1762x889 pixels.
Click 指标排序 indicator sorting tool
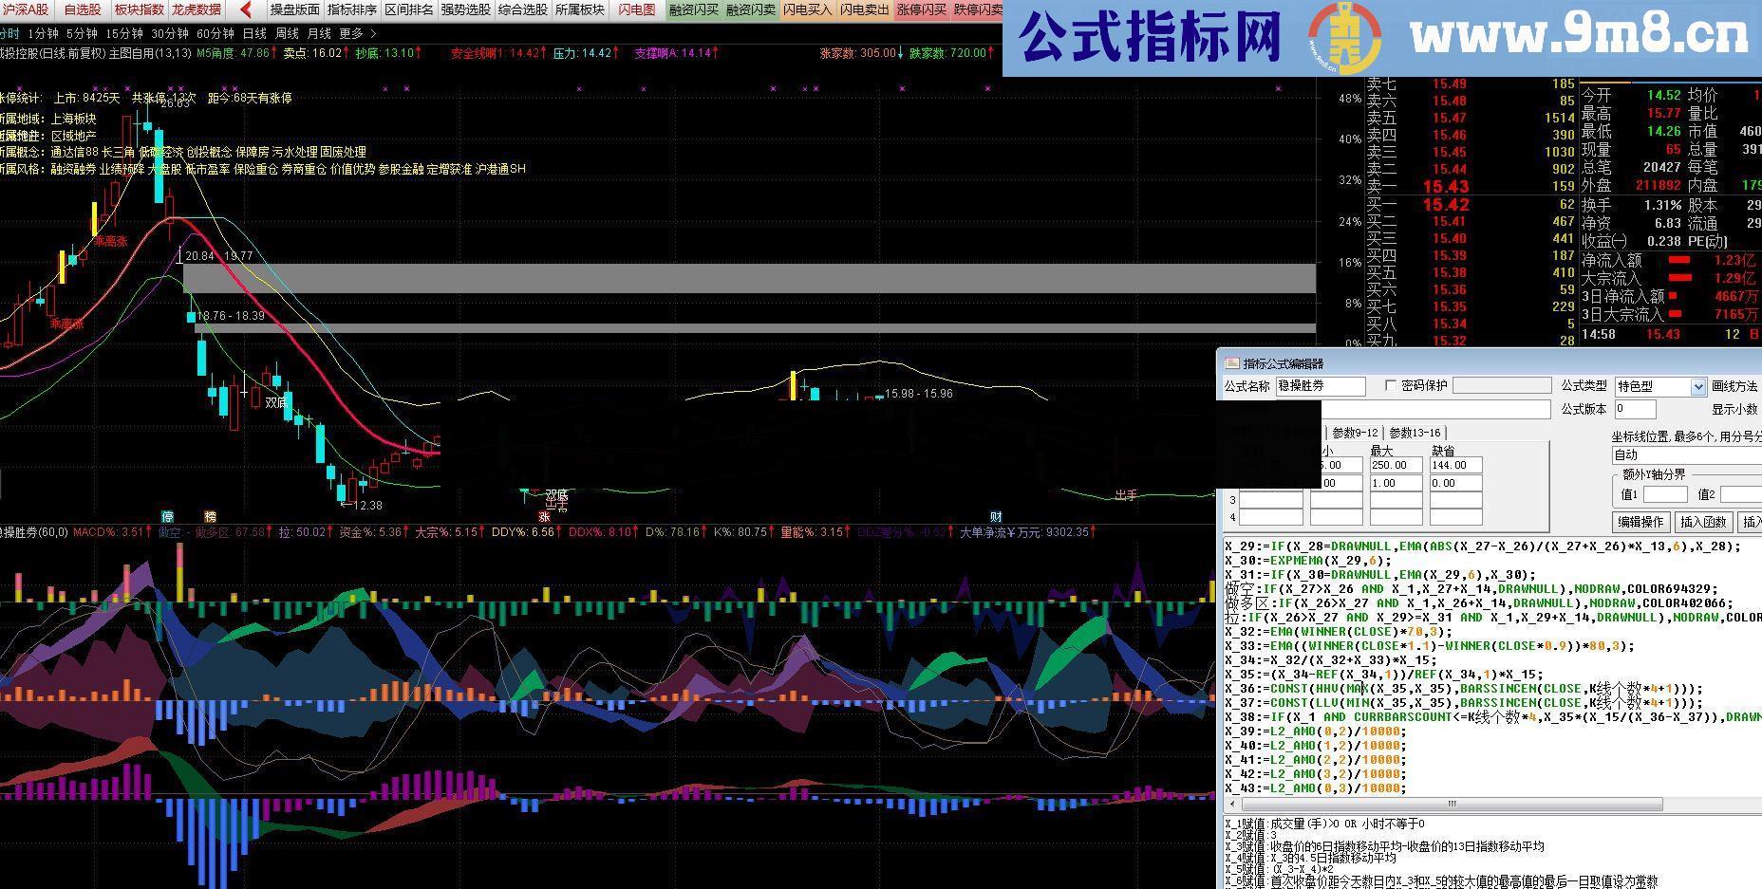[351, 9]
